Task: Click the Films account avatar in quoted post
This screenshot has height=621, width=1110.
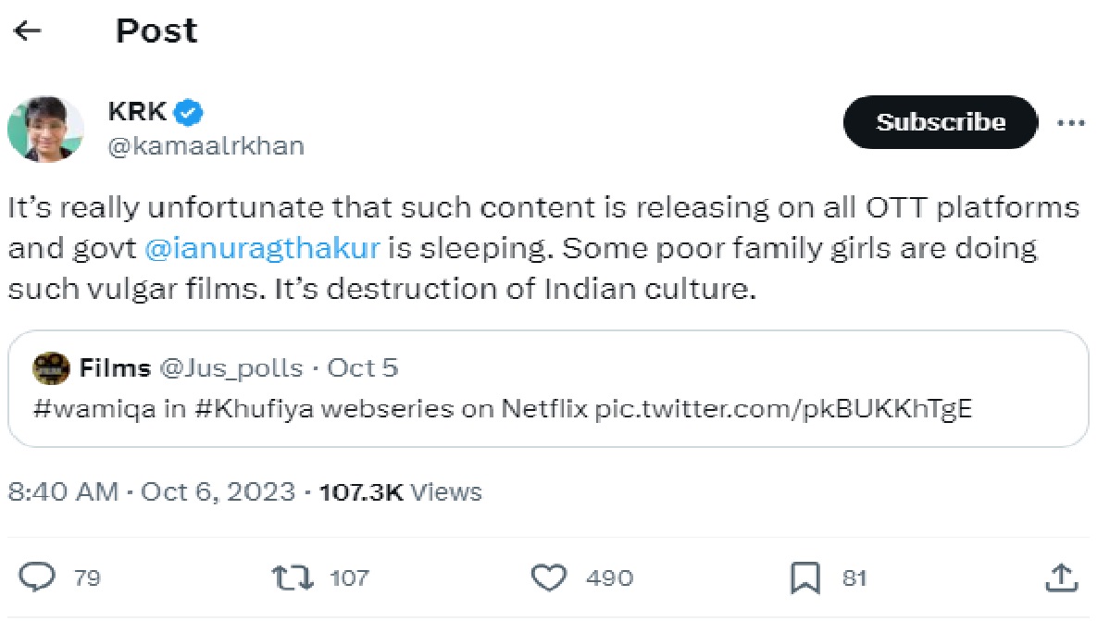Action: click(51, 367)
